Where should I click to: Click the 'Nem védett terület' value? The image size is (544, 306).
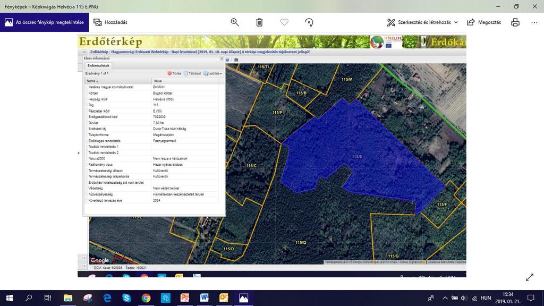pyautogui.click(x=166, y=188)
